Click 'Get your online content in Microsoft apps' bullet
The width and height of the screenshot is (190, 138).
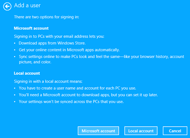pos(69,50)
